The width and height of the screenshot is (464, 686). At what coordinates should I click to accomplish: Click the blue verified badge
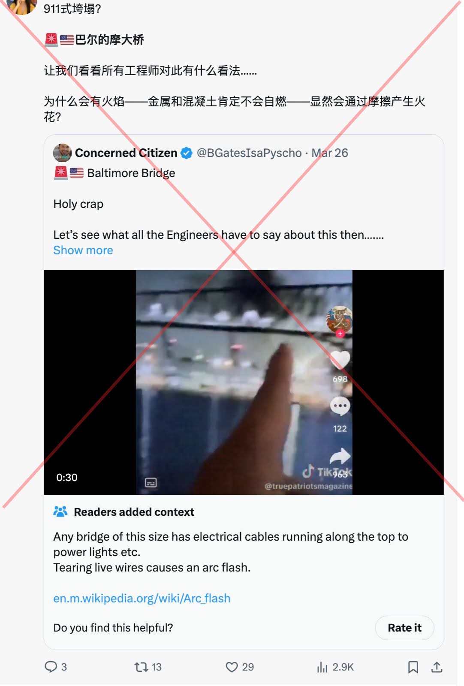187,153
